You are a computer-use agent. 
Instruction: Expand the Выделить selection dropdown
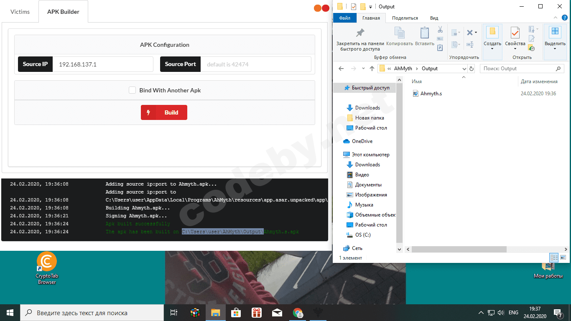pos(555,48)
